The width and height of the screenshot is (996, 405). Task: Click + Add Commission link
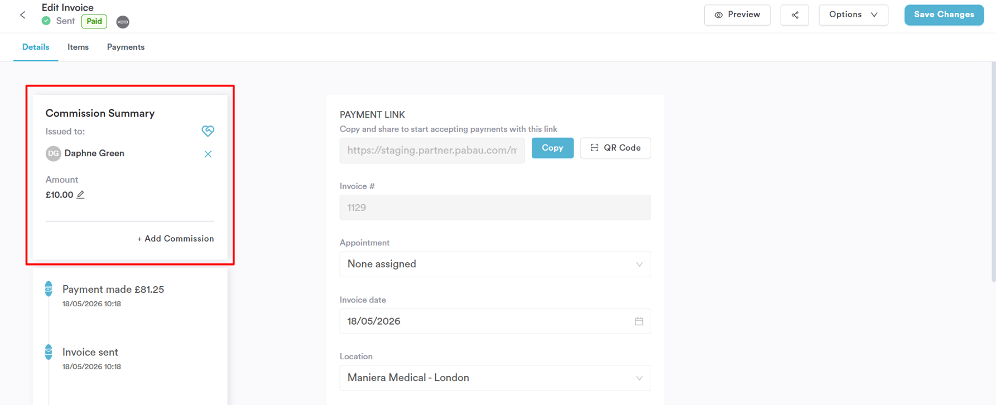pos(176,239)
